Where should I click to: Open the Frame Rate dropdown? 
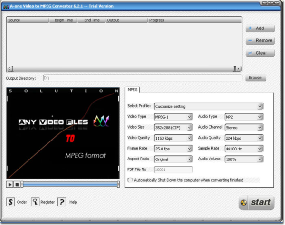click(173, 149)
